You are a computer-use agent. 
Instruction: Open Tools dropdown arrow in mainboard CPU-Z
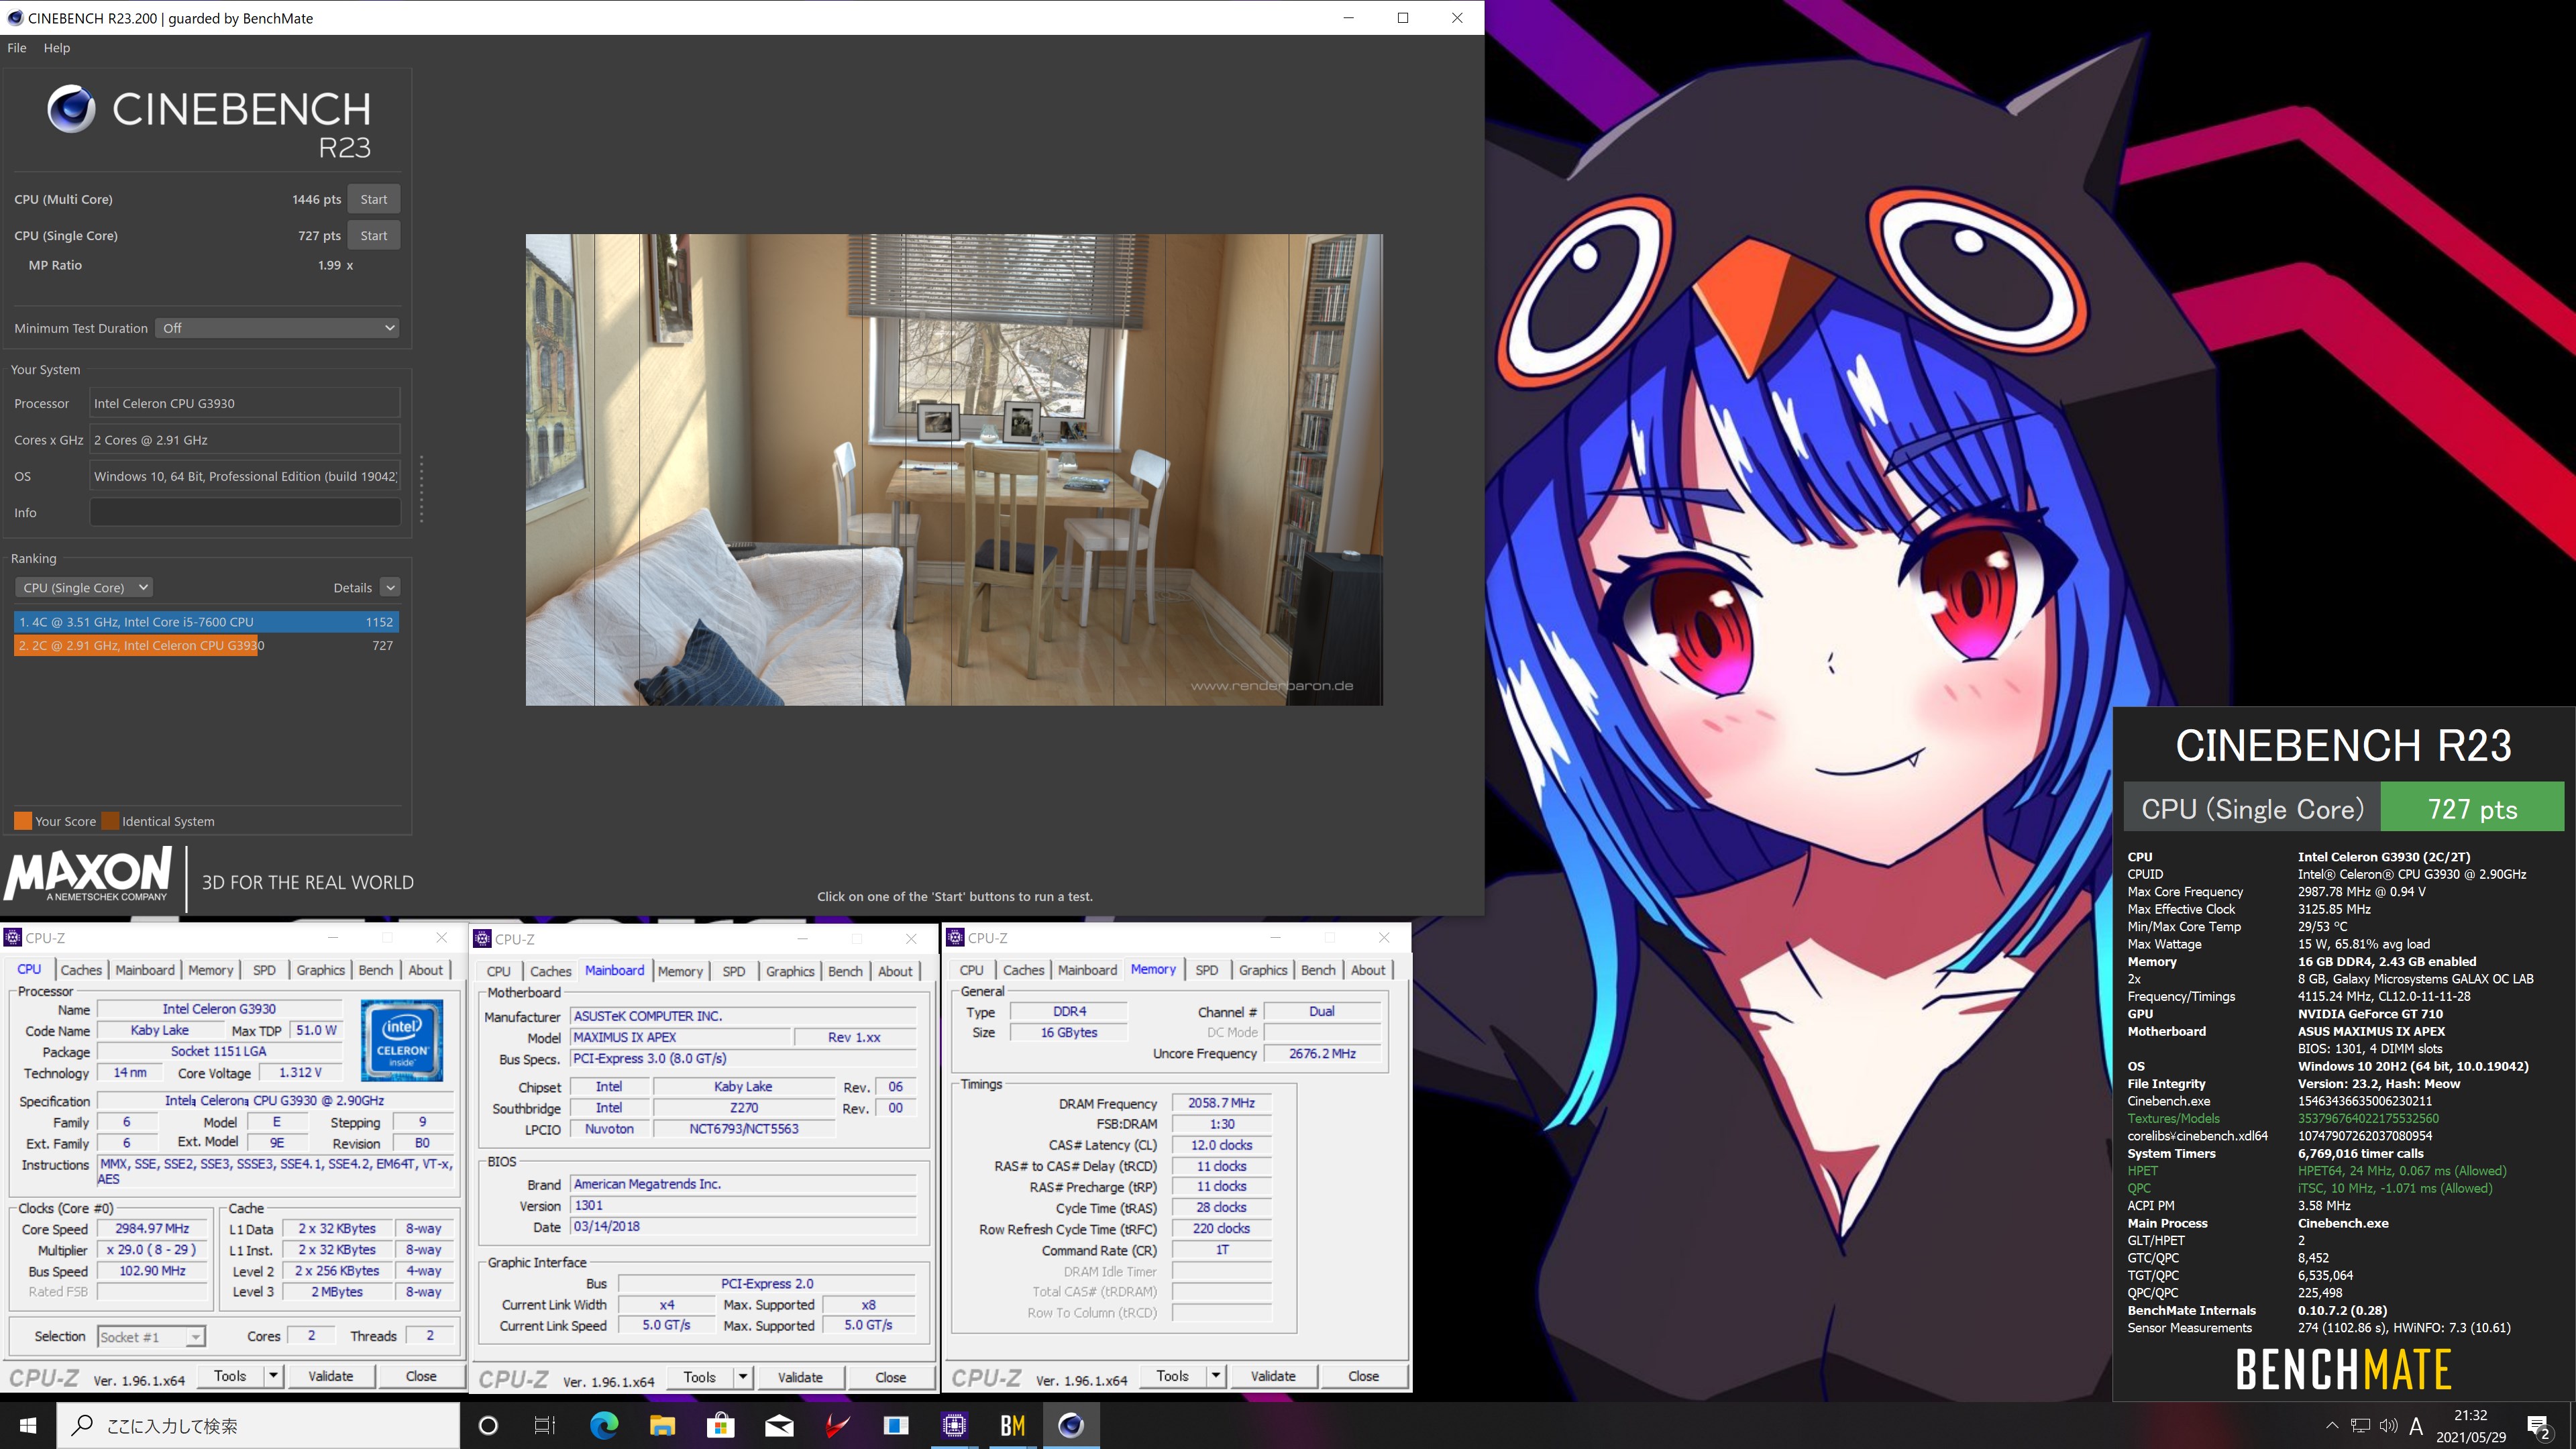tap(743, 1377)
